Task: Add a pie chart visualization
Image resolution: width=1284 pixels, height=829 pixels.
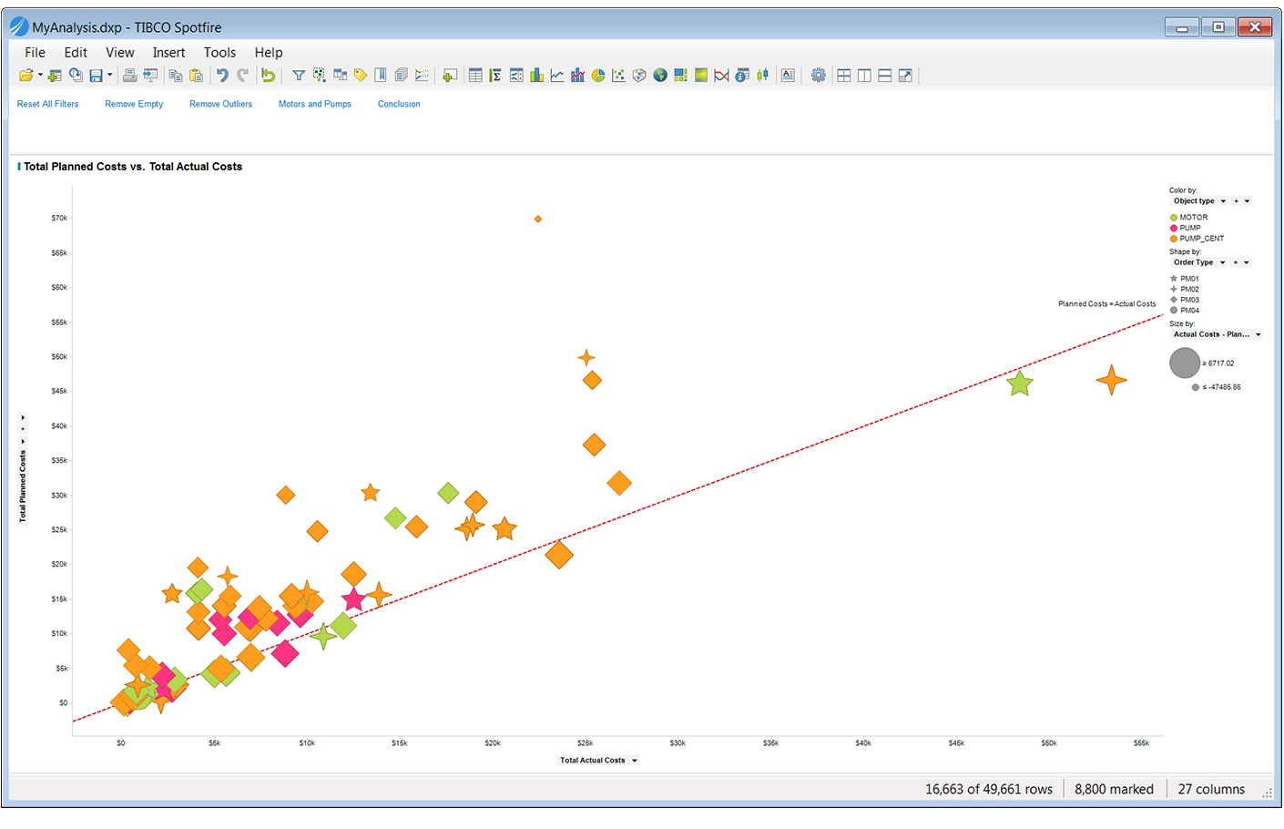Action: [598, 76]
